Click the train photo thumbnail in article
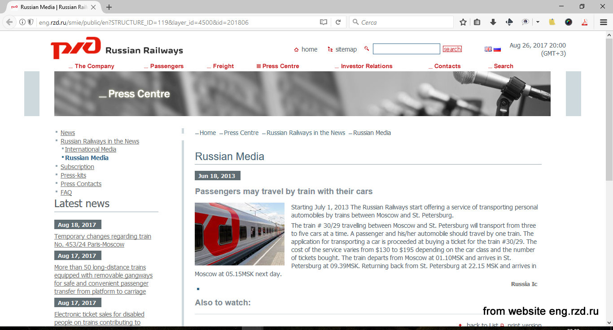This screenshot has height=330, width=613. point(240,234)
